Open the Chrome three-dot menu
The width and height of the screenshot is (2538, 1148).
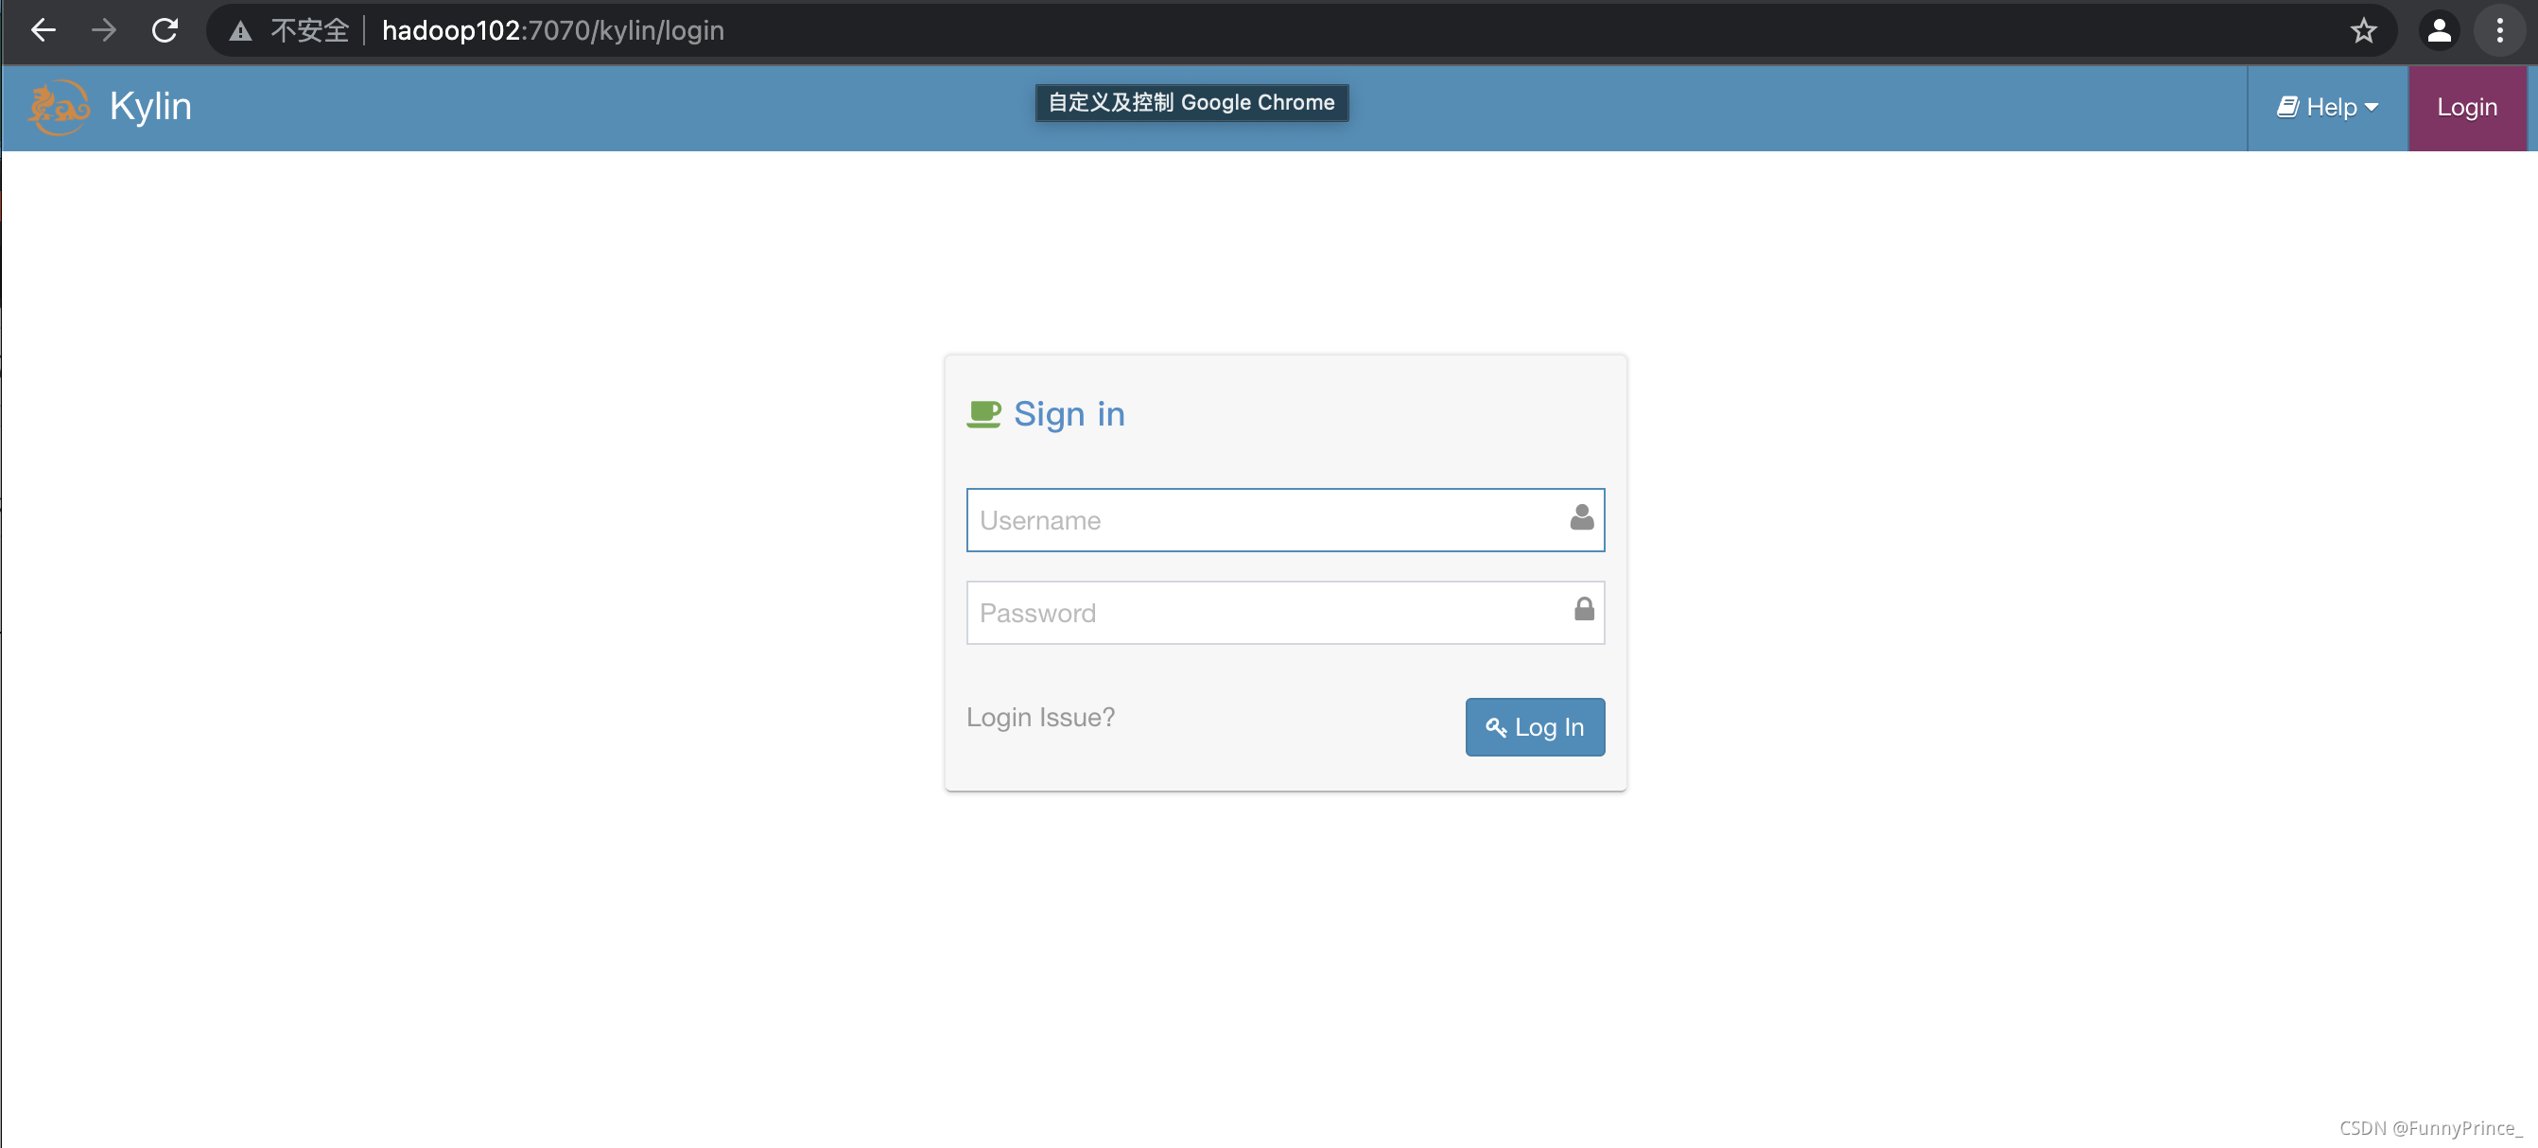(x=2498, y=30)
